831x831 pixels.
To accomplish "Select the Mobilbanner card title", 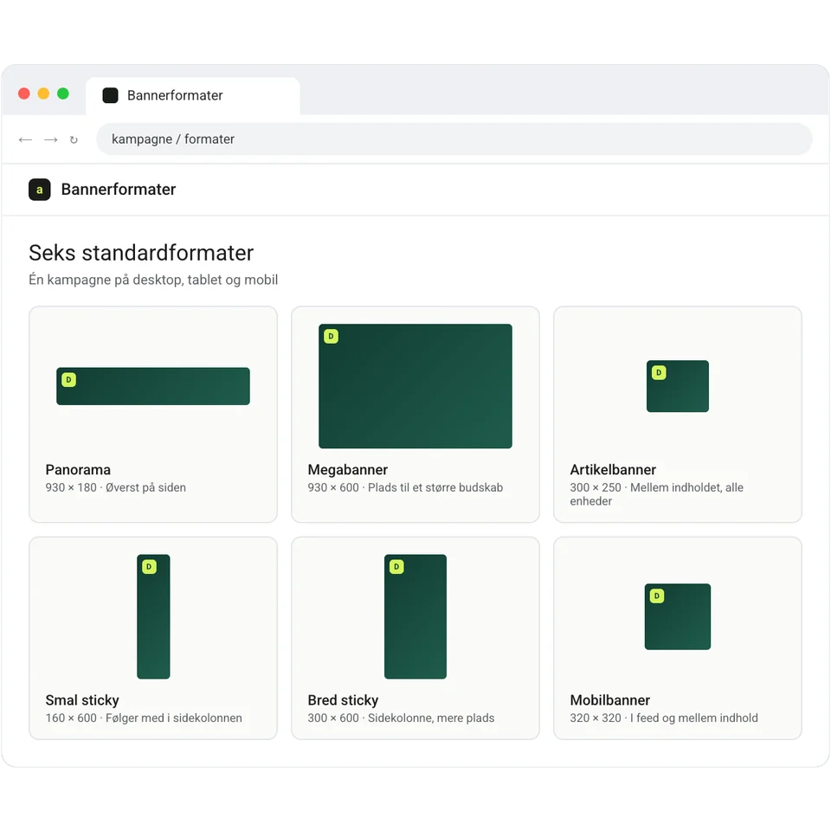I will (x=610, y=700).
